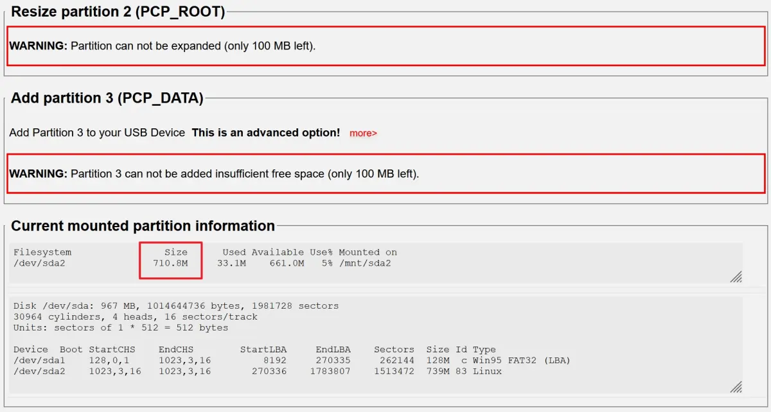The image size is (771, 412).
Task: Click 'Disk /dev/sda: 967 MB' line
Action: (176, 306)
